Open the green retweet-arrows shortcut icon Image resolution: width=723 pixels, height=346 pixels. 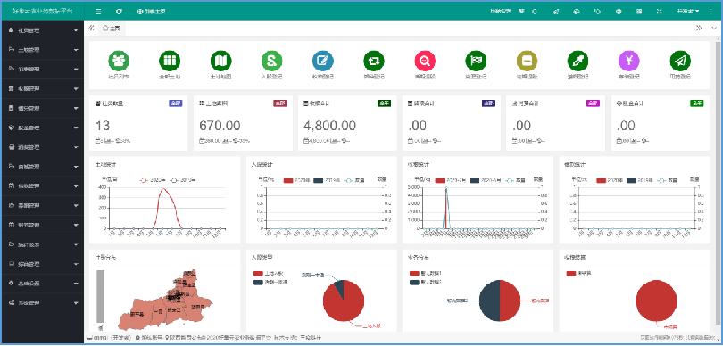click(x=374, y=61)
